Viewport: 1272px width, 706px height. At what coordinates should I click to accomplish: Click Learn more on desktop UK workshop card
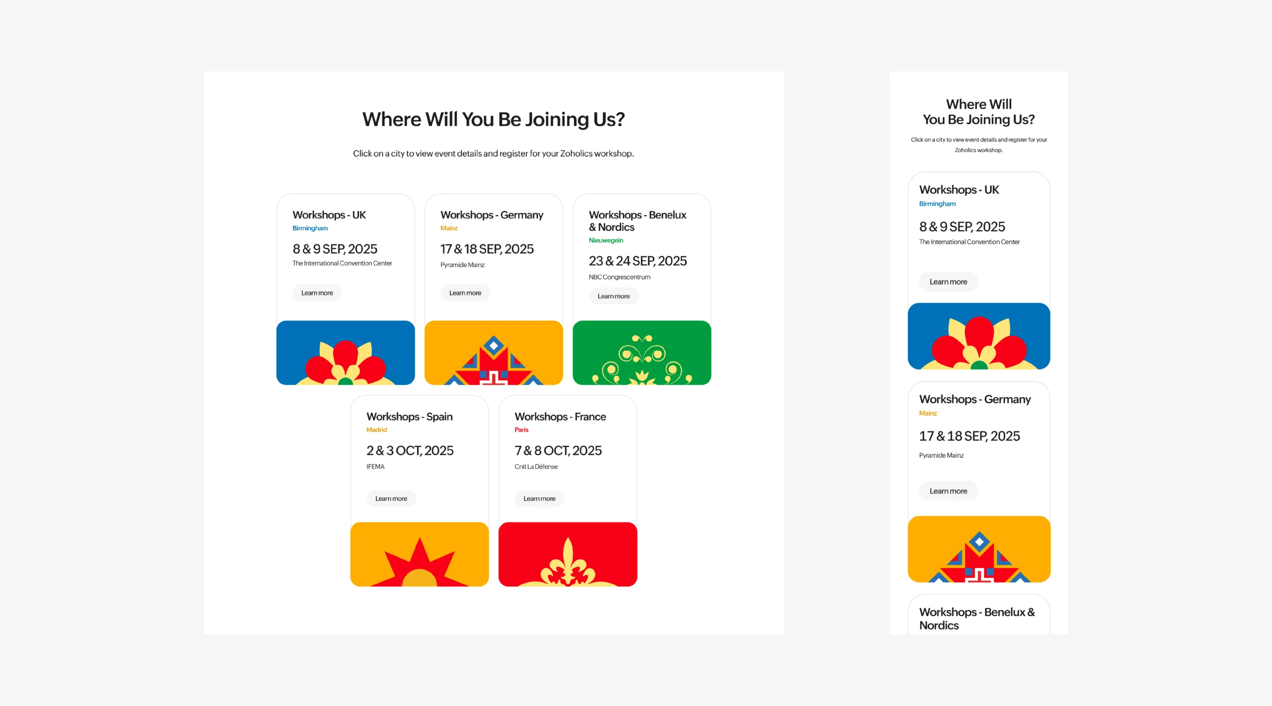(x=317, y=293)
